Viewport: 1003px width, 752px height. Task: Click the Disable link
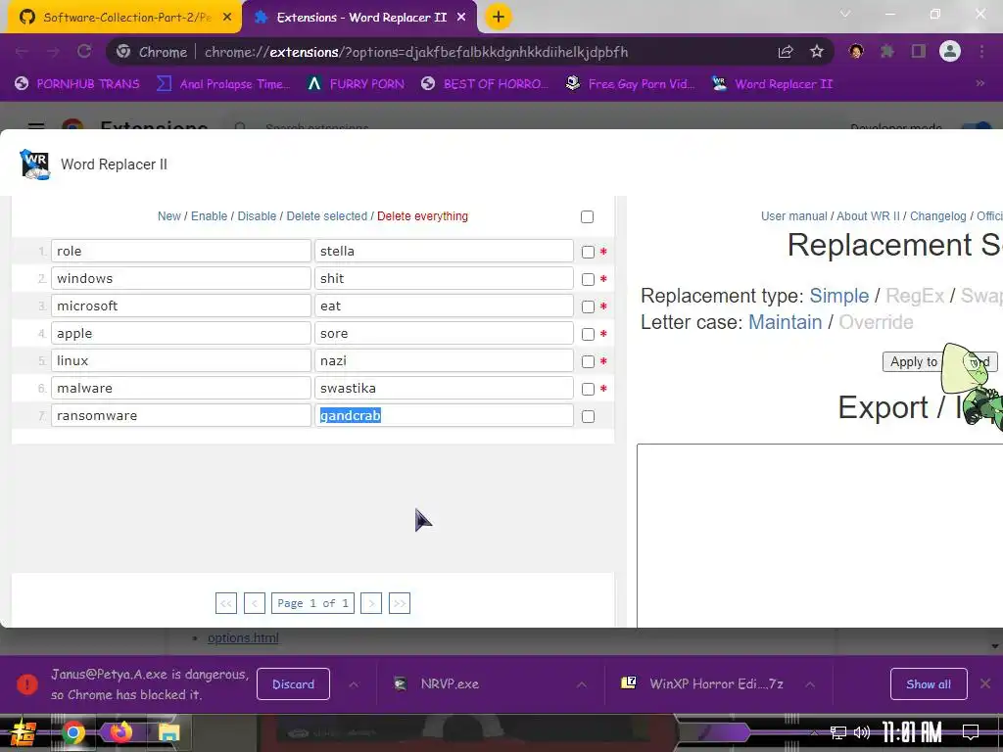click(257, 216)
